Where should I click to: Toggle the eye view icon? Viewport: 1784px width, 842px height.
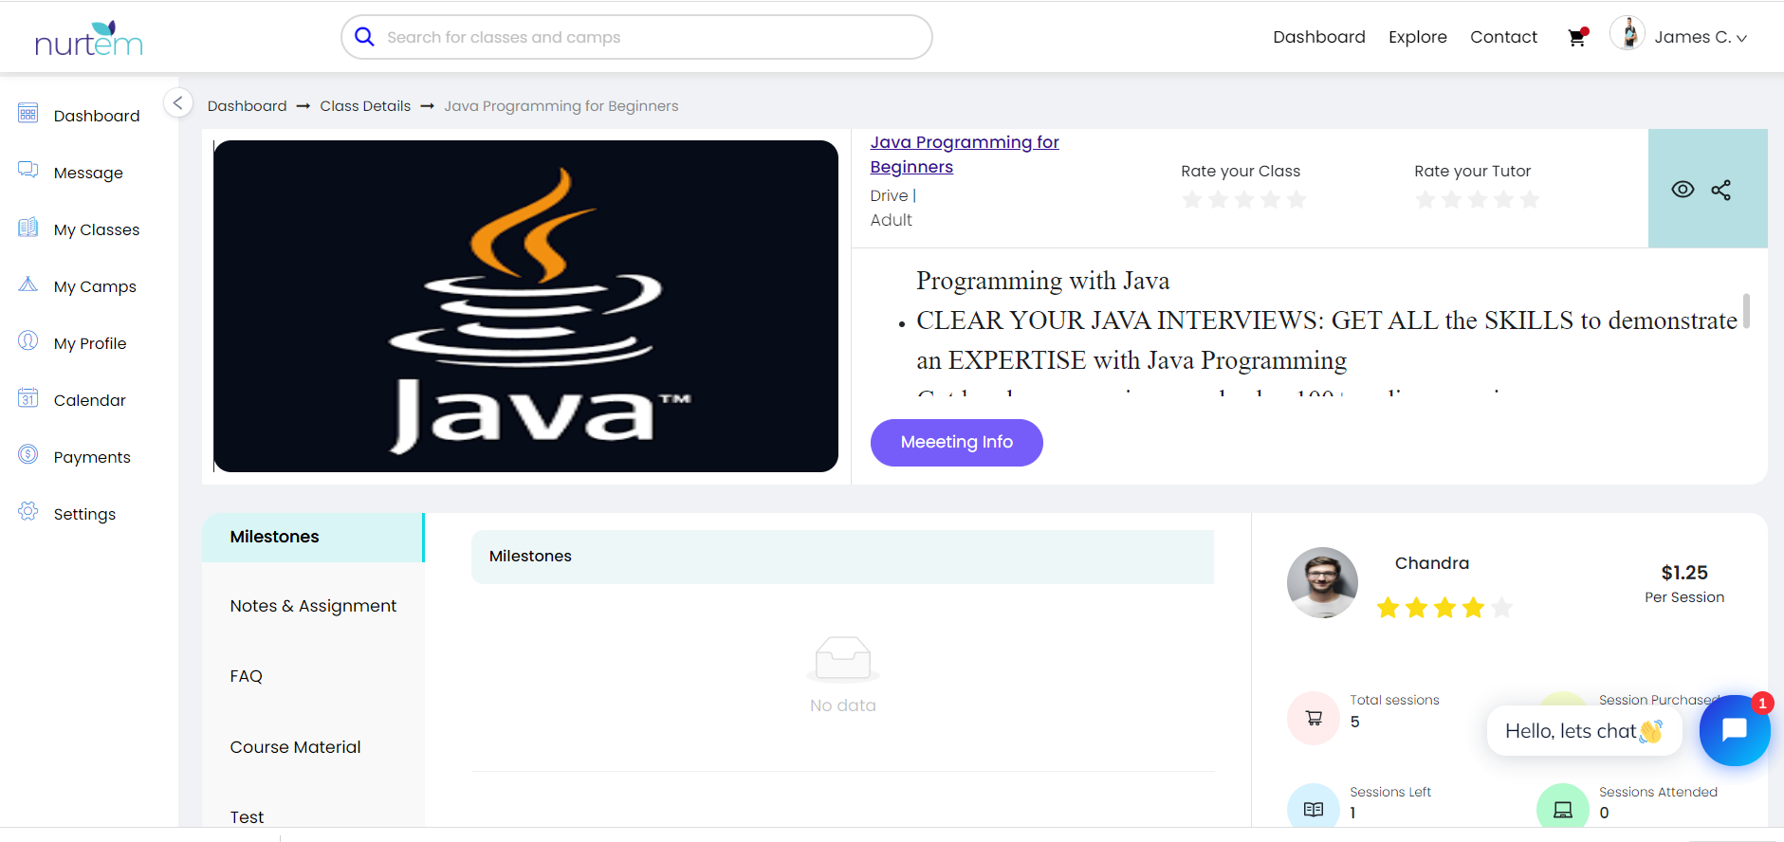click(1682, 190)
